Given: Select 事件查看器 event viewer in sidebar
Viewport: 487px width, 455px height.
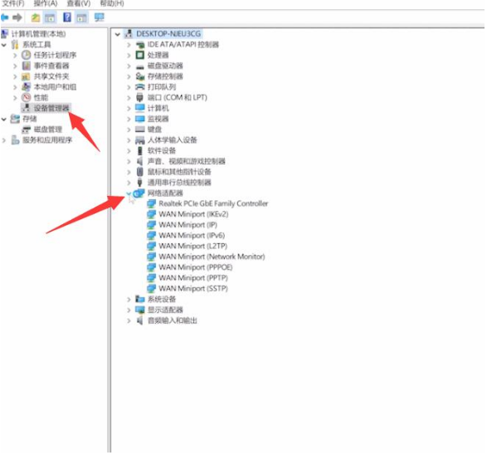Looking at the screenshot, I should pos(51,66).
